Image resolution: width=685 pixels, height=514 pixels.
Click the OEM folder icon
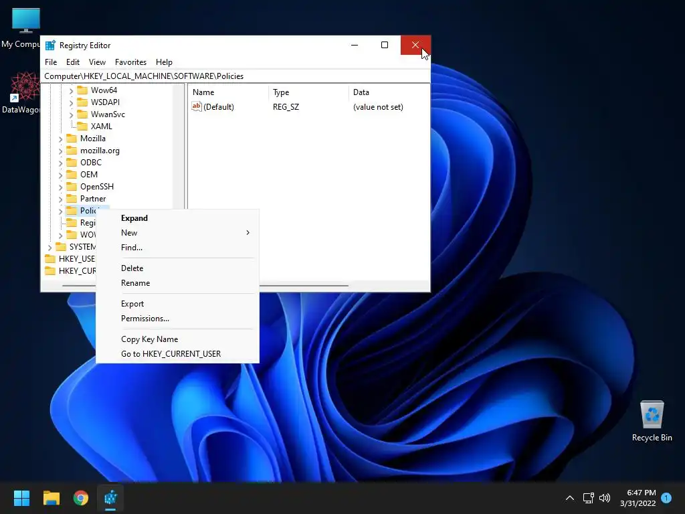(71, 175)
